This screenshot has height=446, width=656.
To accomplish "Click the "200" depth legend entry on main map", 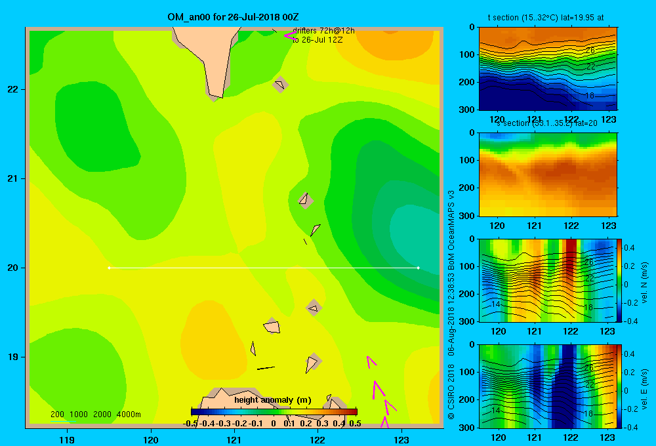I will pyautogui.click(x=57, y=415).
